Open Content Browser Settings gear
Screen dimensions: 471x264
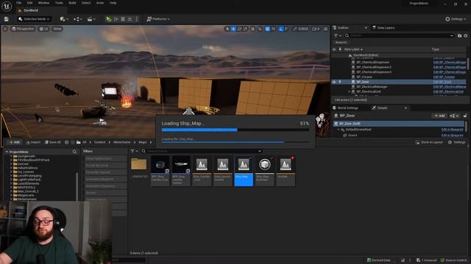tap(457, 142)
